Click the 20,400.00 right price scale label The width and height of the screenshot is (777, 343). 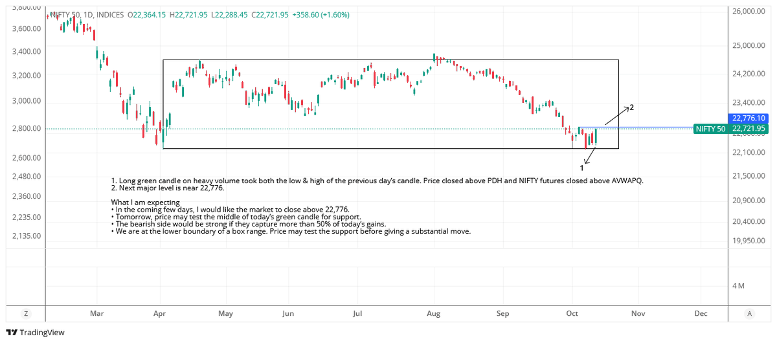point(749,221)
